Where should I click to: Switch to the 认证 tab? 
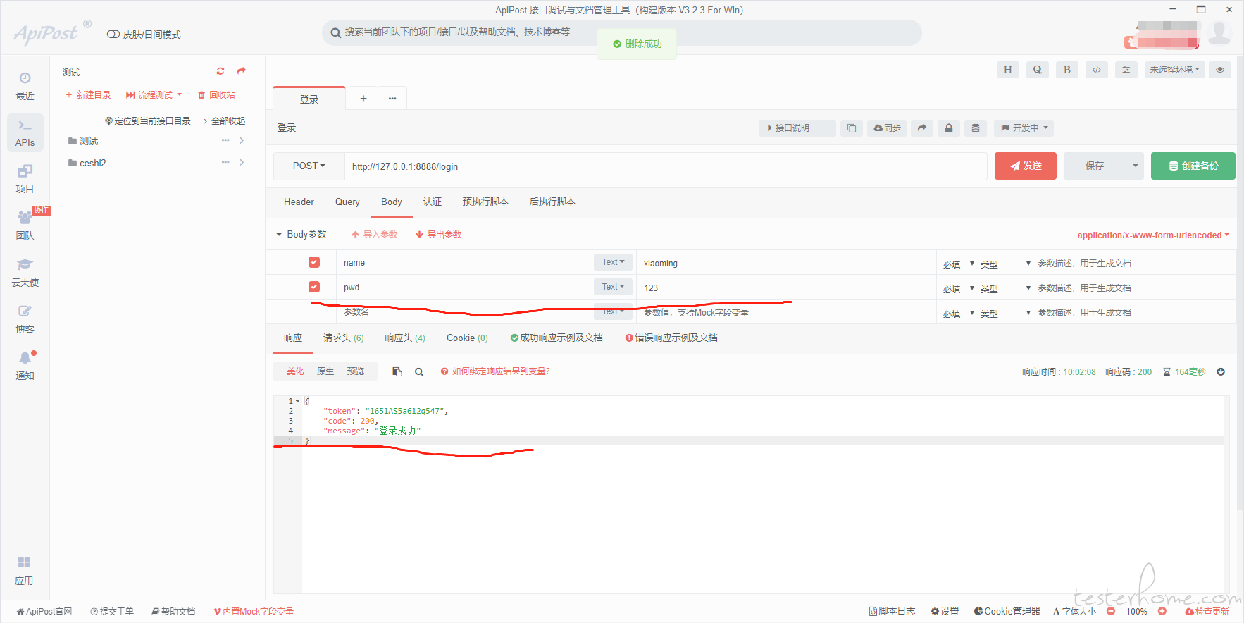coord(433,202)
